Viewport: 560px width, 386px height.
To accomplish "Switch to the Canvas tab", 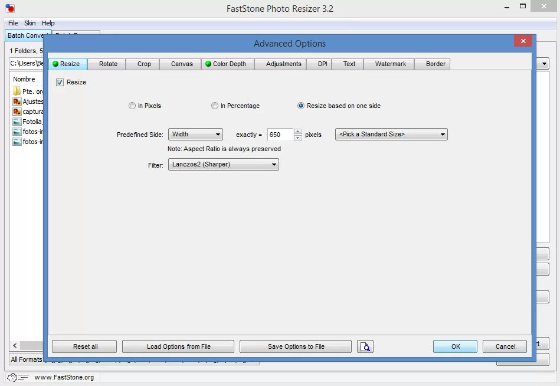I will coord(182,64).
